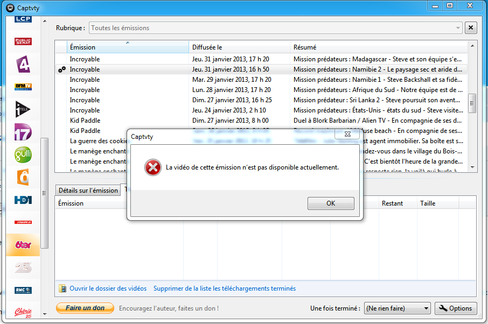Clear the Rubrique filter with X button
The image size is (488, 324).
pos(471,28)
